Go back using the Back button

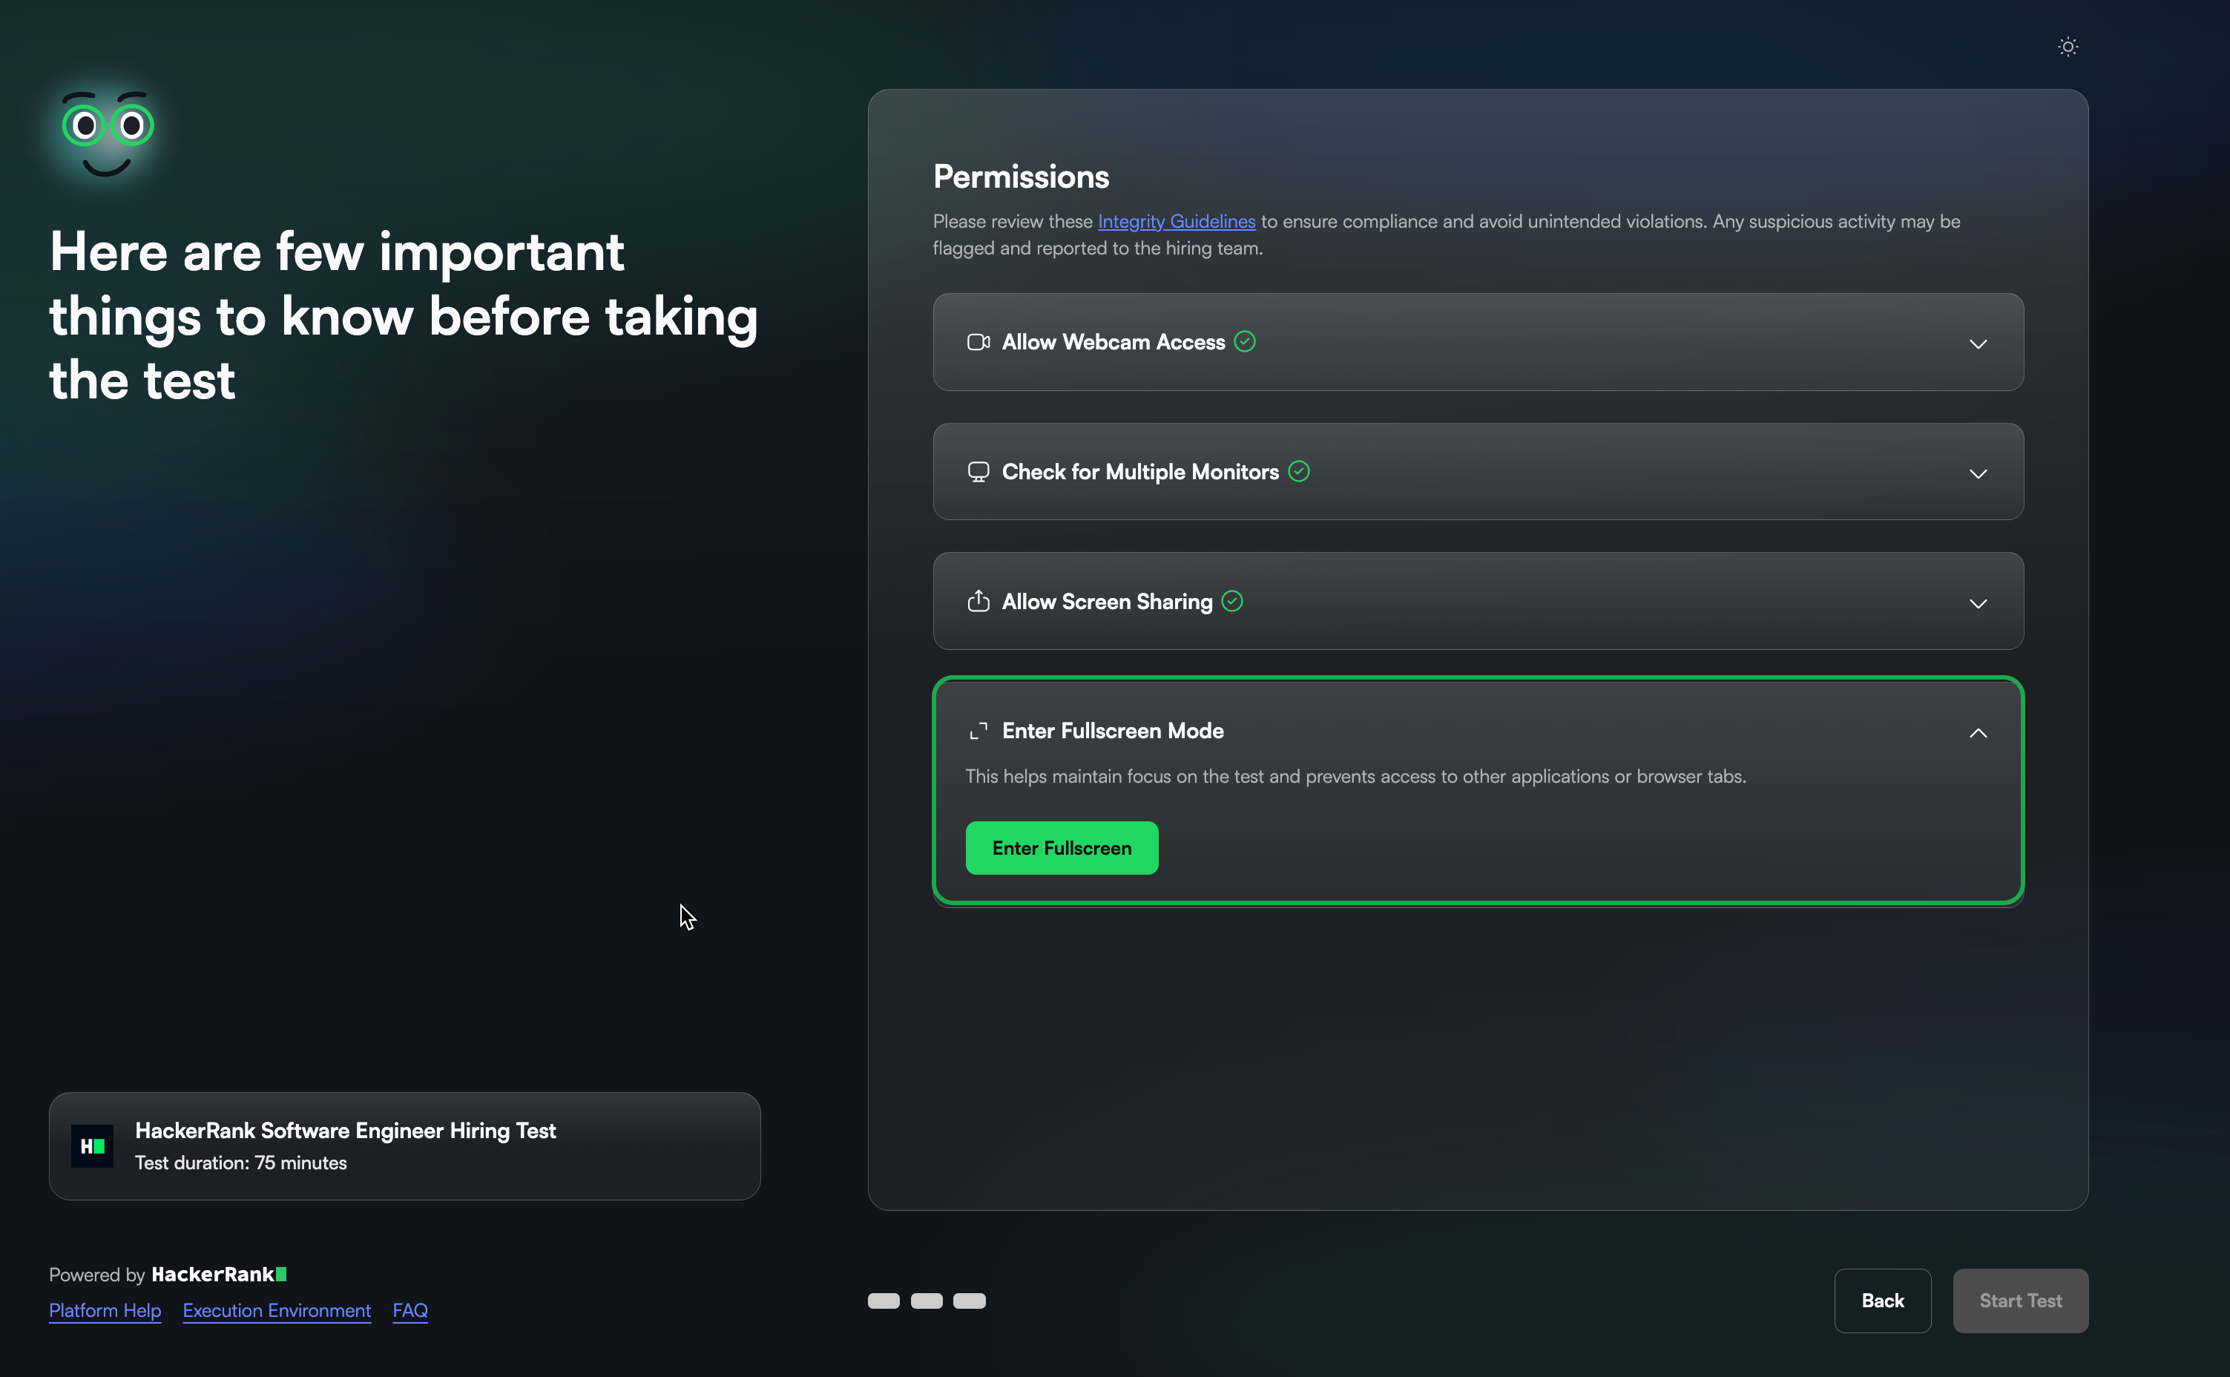tap(1881, 1301)
